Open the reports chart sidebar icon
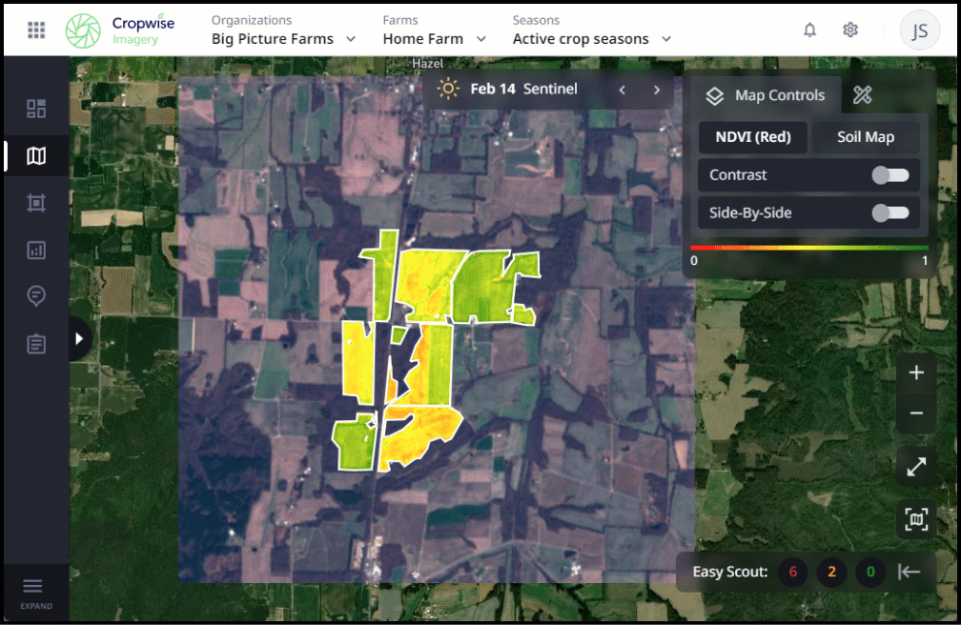Image resolution: width=961 pixels, height=625 pixels. [x=36, y=251]
